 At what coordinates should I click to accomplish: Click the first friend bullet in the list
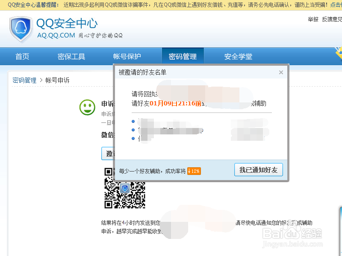133,122
